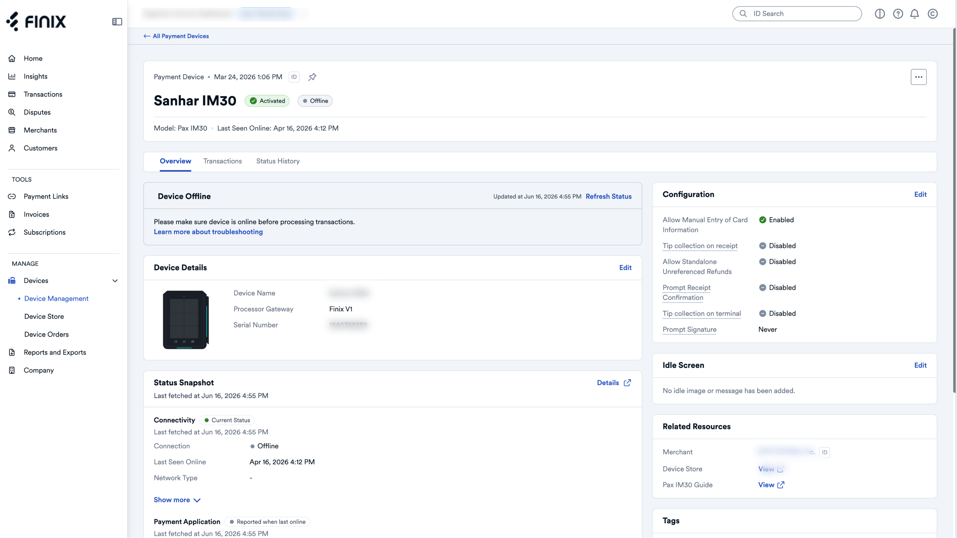Edit Device Details
This screenshot has height=538, width=957.
(x=625, y=268)
